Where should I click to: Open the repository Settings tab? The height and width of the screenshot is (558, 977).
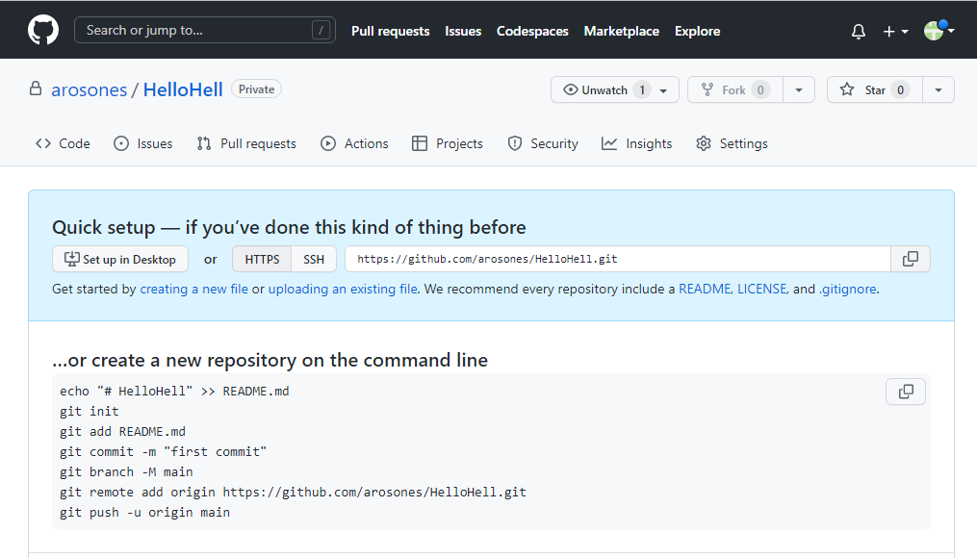coord(732,143)
